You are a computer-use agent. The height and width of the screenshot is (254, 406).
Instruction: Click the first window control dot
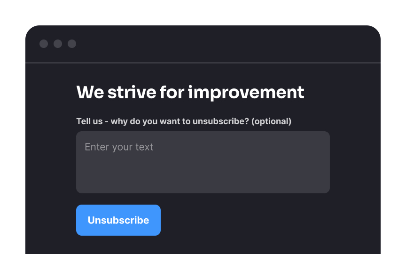44,44
